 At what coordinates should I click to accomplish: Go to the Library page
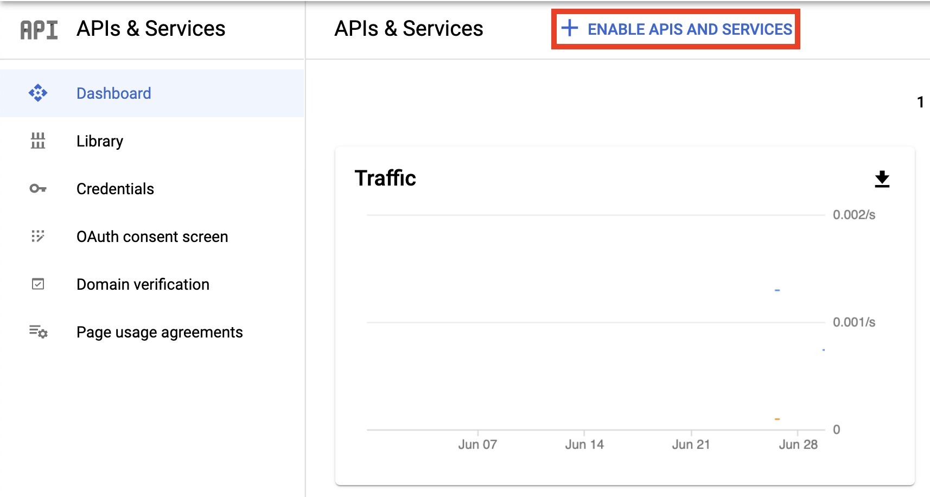coord(100,141)
